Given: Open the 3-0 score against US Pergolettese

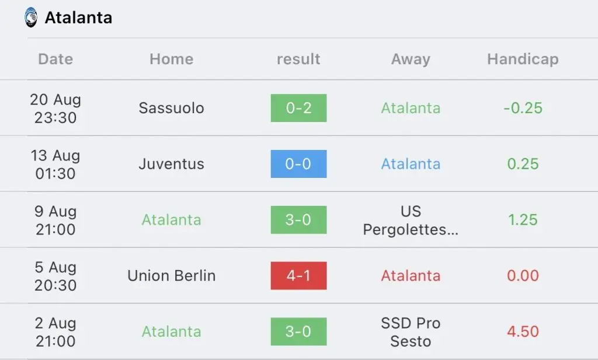Looking at the screenshot, I should coord(298,220).
